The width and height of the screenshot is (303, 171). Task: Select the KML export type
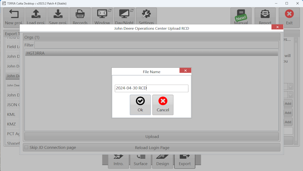coord(12,114)
